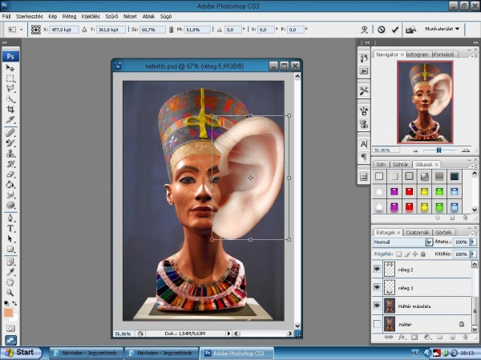
Task: Click the foreground color swatch
Action: [8, 313]
